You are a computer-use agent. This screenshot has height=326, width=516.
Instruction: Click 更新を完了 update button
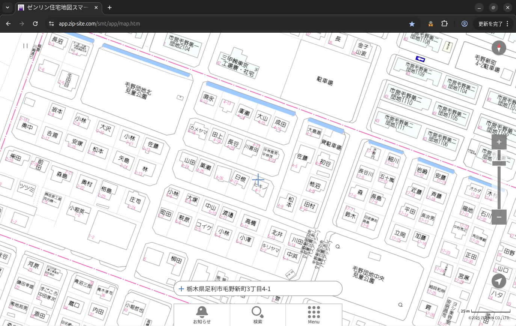(x=490, y=24)
